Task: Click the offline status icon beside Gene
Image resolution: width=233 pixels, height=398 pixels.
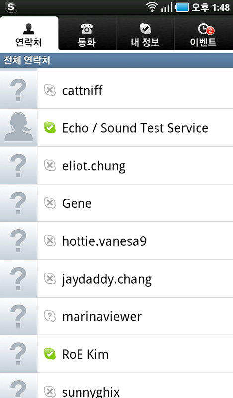Action: click(x=50, y=203)
